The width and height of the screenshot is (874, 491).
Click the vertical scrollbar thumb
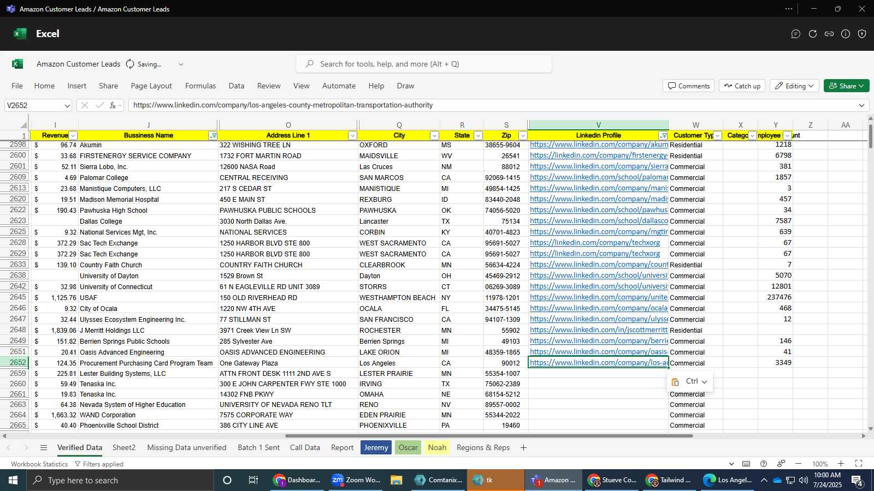tap(871, 136)
